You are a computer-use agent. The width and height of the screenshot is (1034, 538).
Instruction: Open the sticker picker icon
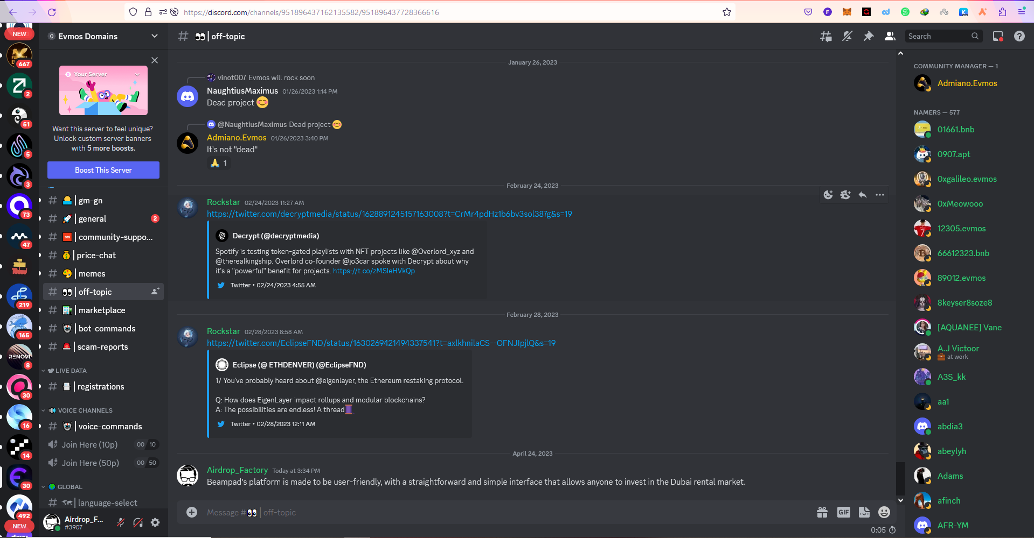(864, 512)
